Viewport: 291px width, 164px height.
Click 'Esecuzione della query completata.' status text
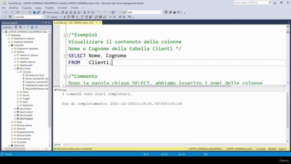tap(75, 149)
